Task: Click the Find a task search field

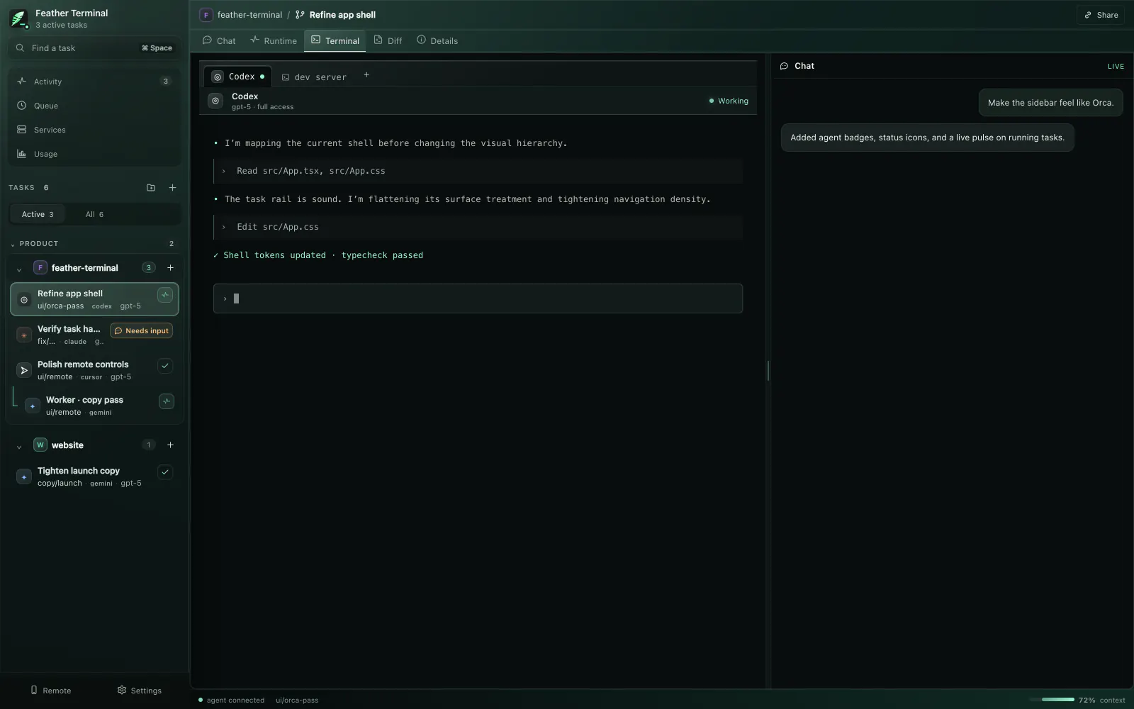Action: pos(94,48)
